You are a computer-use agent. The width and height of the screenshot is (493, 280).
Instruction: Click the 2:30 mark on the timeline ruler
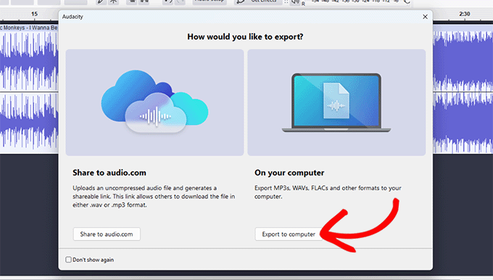[x=465, y=14]
